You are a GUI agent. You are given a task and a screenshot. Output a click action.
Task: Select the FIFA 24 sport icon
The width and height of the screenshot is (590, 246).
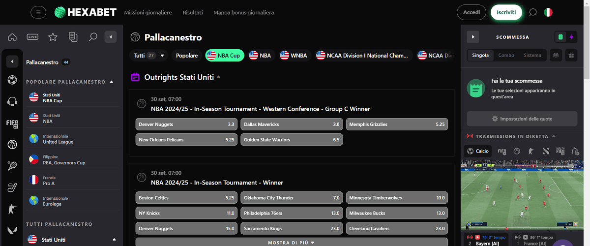(12, 123)
